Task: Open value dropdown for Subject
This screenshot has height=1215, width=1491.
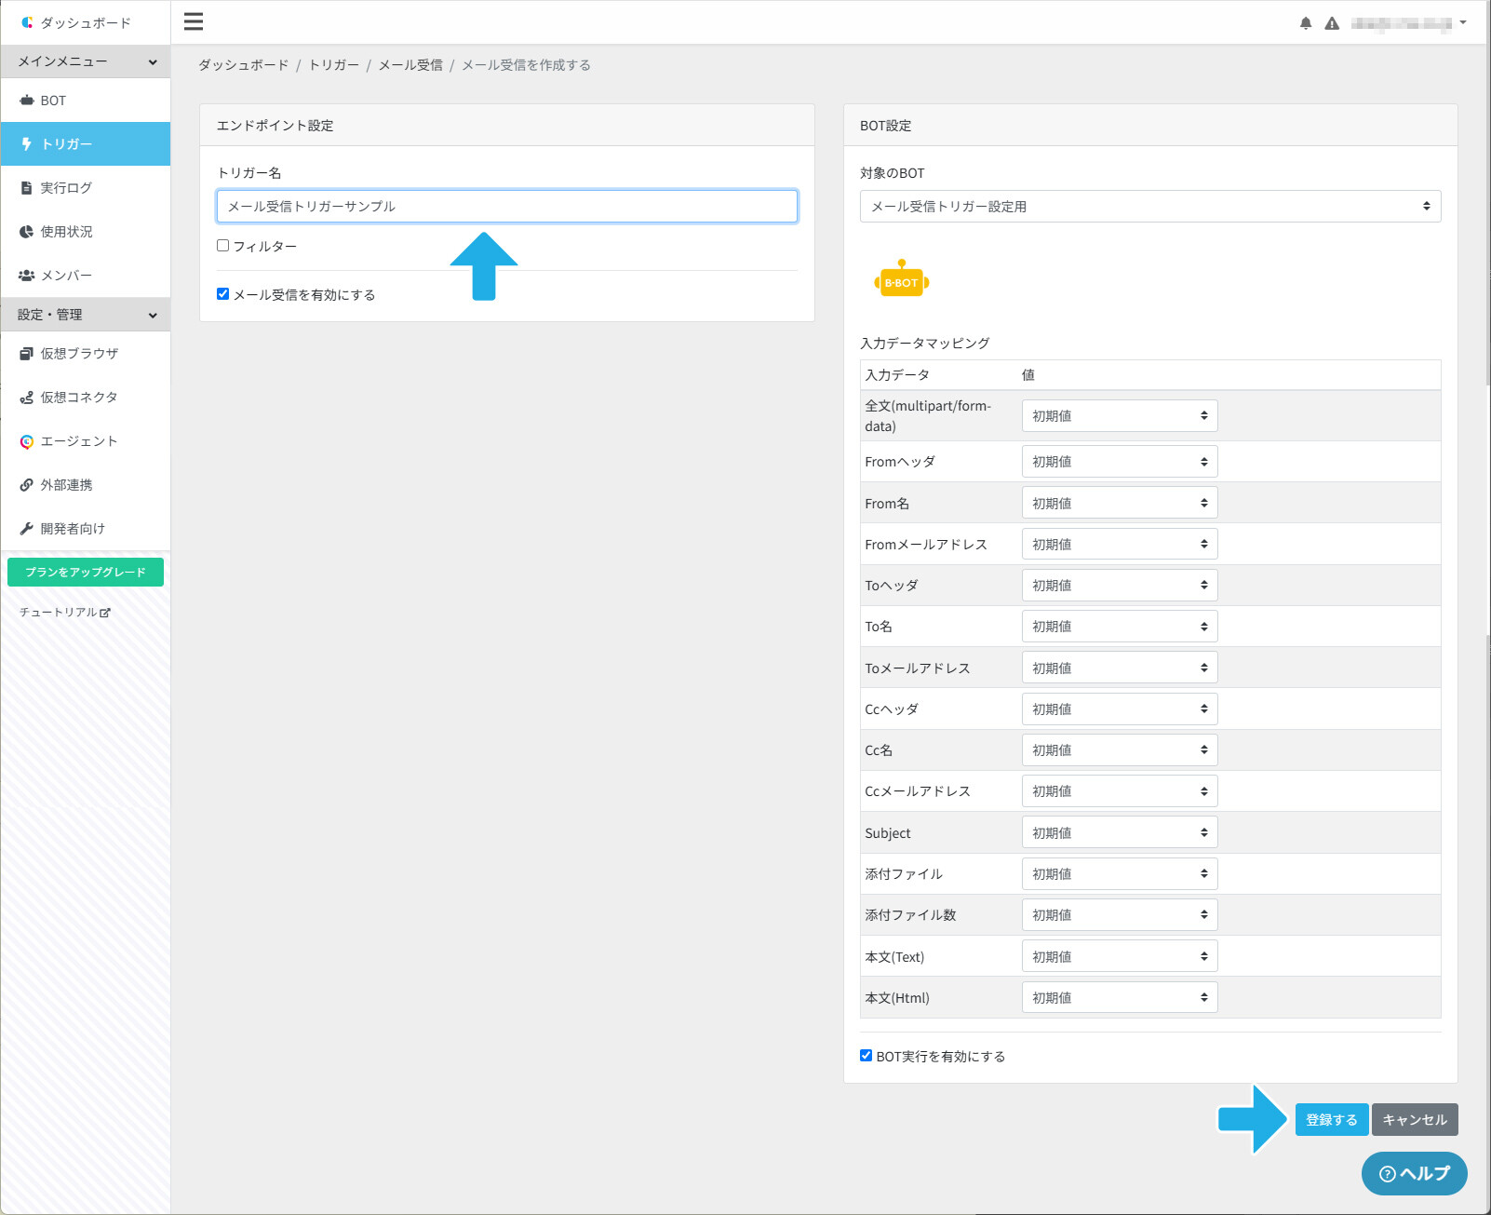Action: [x=1120, y=832]
